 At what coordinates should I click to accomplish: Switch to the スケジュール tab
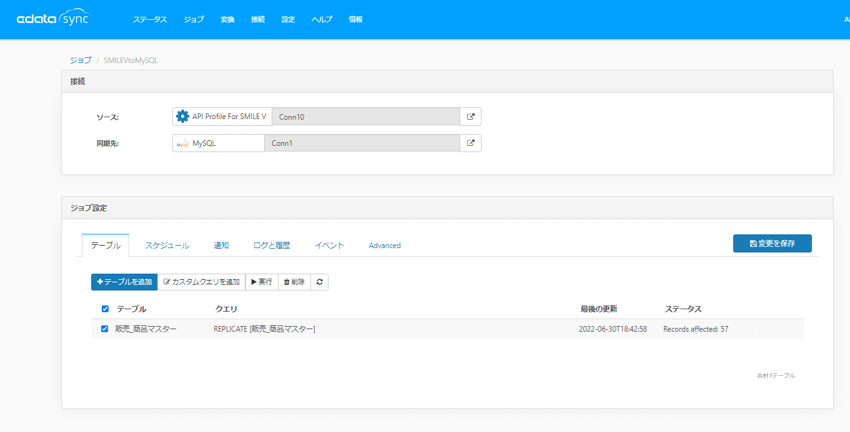167,246
